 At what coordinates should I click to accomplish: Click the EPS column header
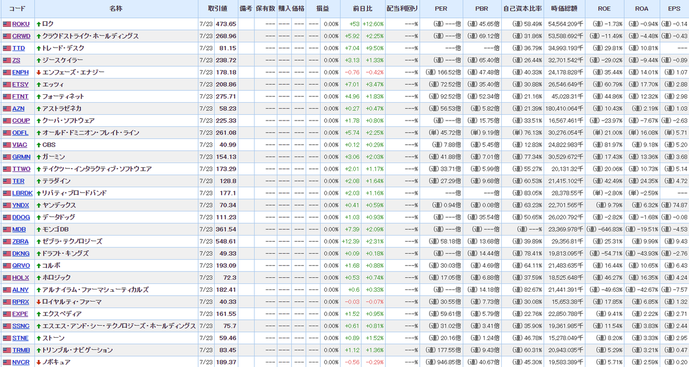pyautogui.click(x=674, y=9)
